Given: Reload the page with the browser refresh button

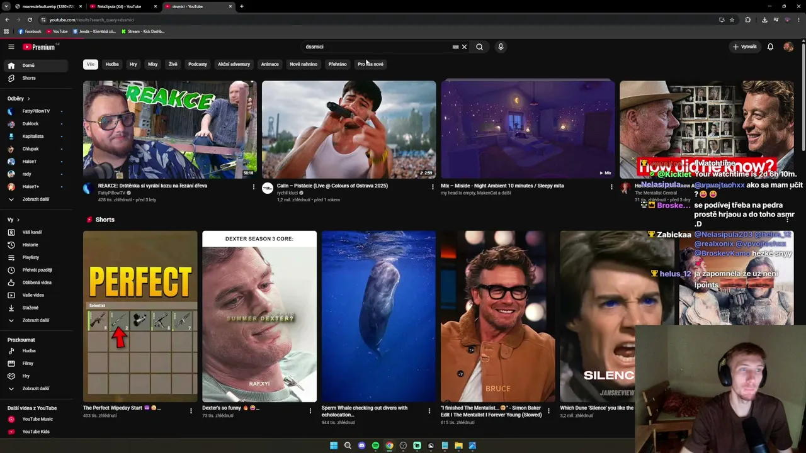Looking at the screenshot, I should (30, 20).
